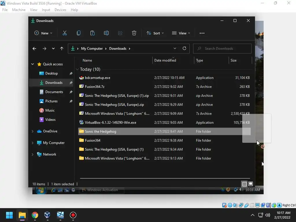Collapse the Quick access tree node
This screenshot has width=296, height=222.
pos(32,64)
